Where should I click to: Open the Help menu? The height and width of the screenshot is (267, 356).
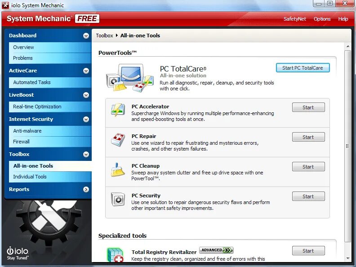click(x=343, y=19)
